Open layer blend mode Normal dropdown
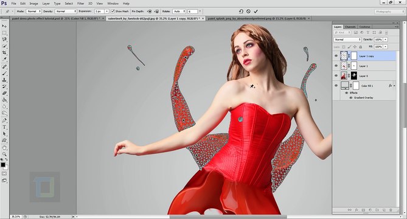Screen dimensions: 407x219 pos(347,40)
